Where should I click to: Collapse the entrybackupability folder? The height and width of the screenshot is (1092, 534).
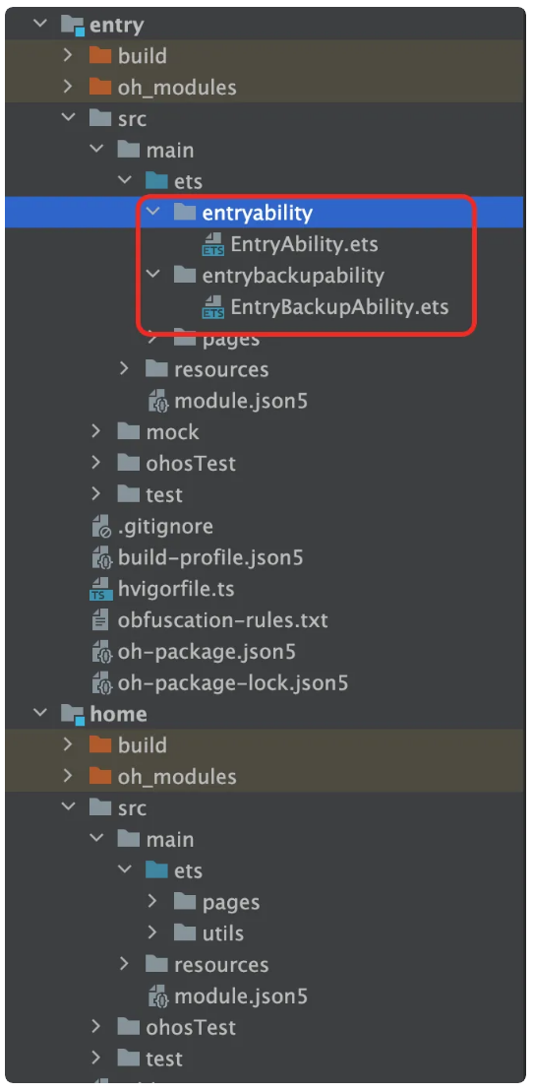(153, 275)
